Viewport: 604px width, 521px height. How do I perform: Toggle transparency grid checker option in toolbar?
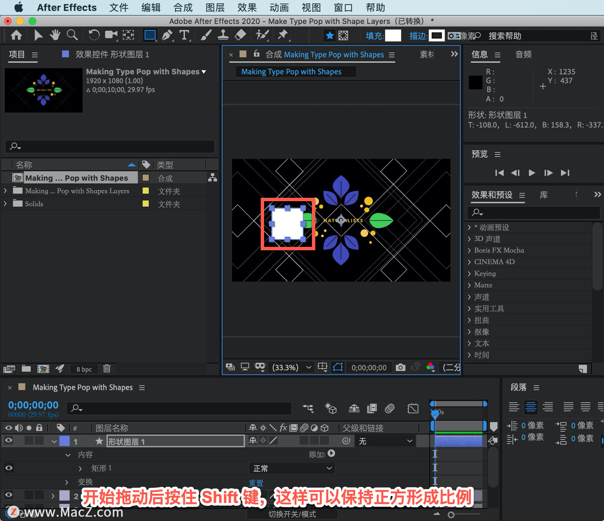[x=343, y=35]
